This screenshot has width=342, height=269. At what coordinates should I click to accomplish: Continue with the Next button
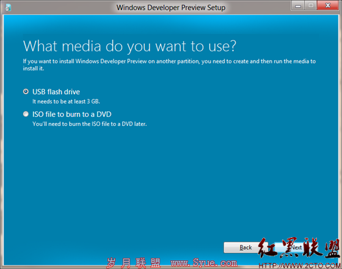[296, 248]
